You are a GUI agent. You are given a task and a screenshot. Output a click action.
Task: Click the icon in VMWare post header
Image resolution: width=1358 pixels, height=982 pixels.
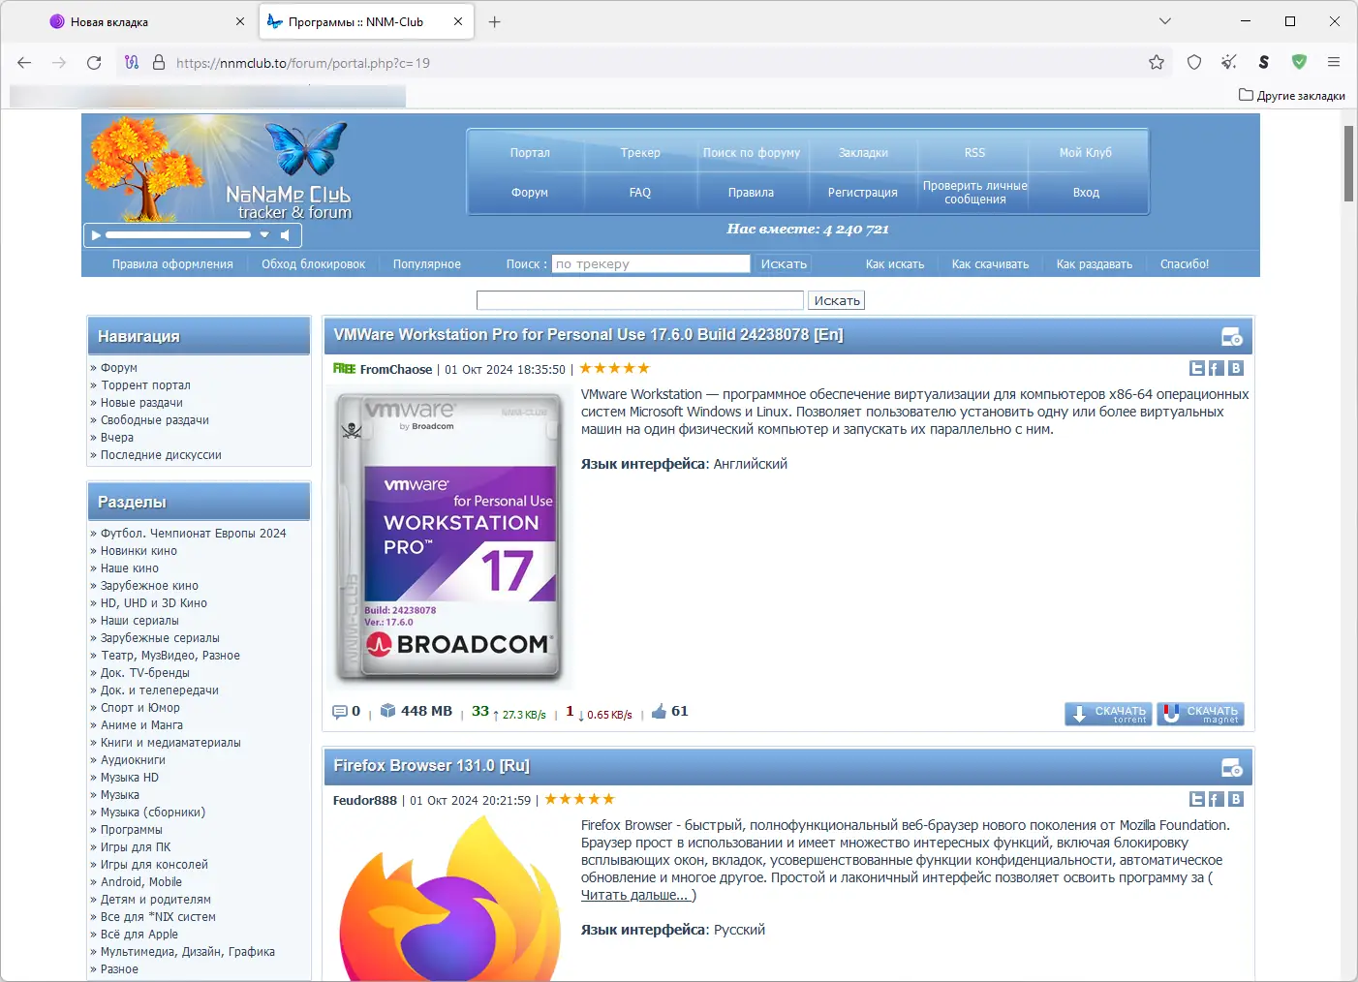1232,337
